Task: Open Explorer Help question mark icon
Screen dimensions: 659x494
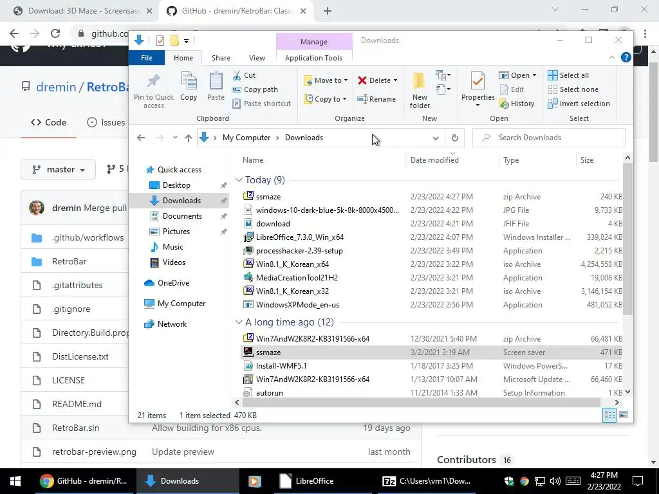Action: [x=626, y=57]
